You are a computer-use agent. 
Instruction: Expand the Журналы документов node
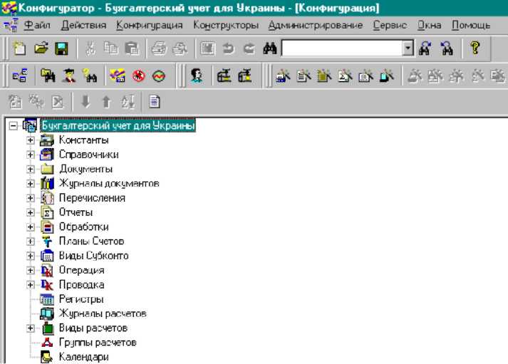click(30, 184)
